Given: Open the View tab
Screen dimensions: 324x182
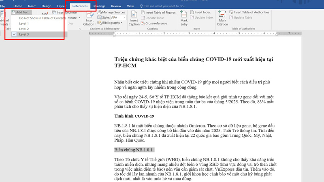Looking at the screenshot, I should coord(130,6).
